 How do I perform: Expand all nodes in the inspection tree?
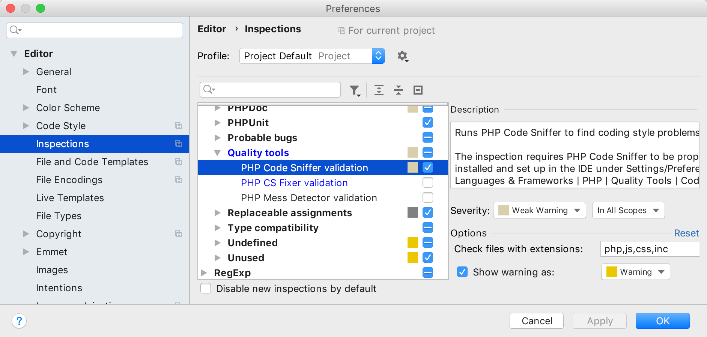click(x=379, y=90)
